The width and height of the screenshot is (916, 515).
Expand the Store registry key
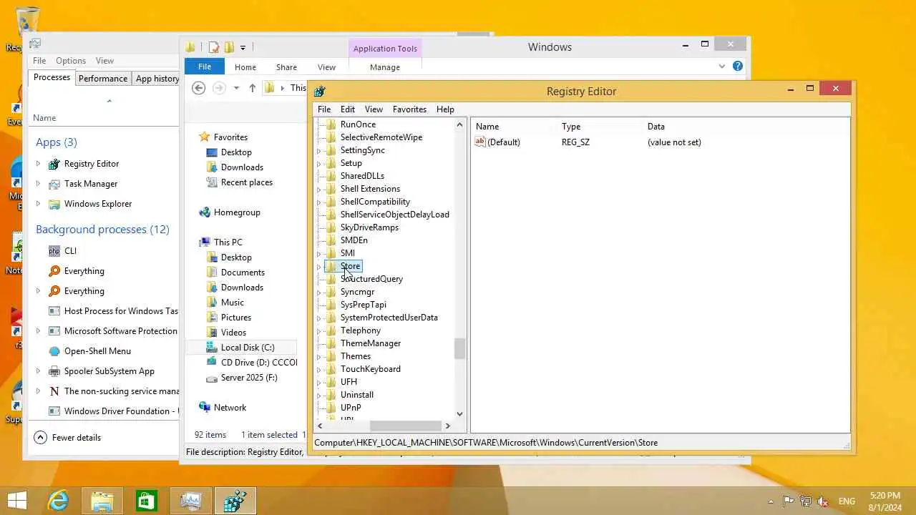[x=319, y=267]
